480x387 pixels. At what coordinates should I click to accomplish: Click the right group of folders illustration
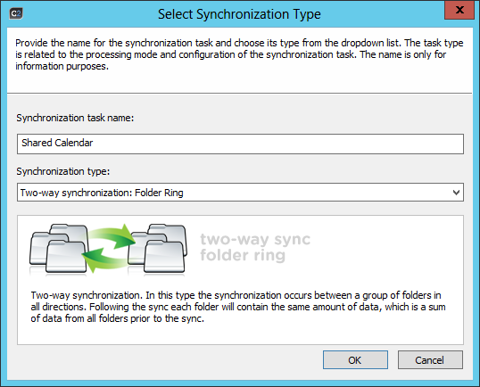[158, 249]
